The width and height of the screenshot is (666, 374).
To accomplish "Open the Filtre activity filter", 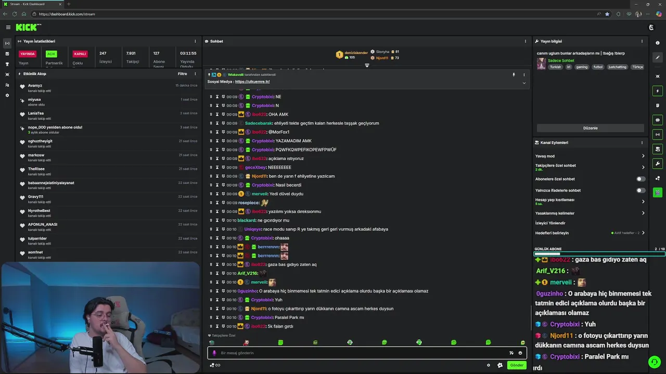I will (x=182, y=74).
